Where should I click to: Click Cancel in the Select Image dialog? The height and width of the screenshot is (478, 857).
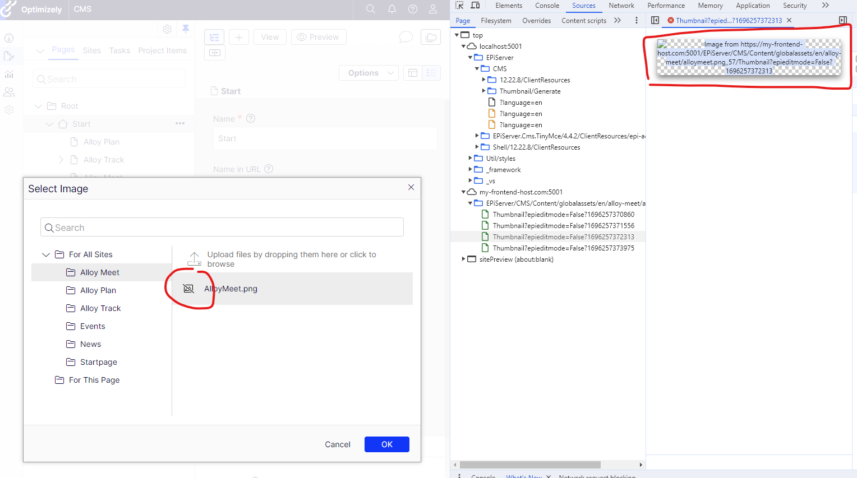pos(337,444)
